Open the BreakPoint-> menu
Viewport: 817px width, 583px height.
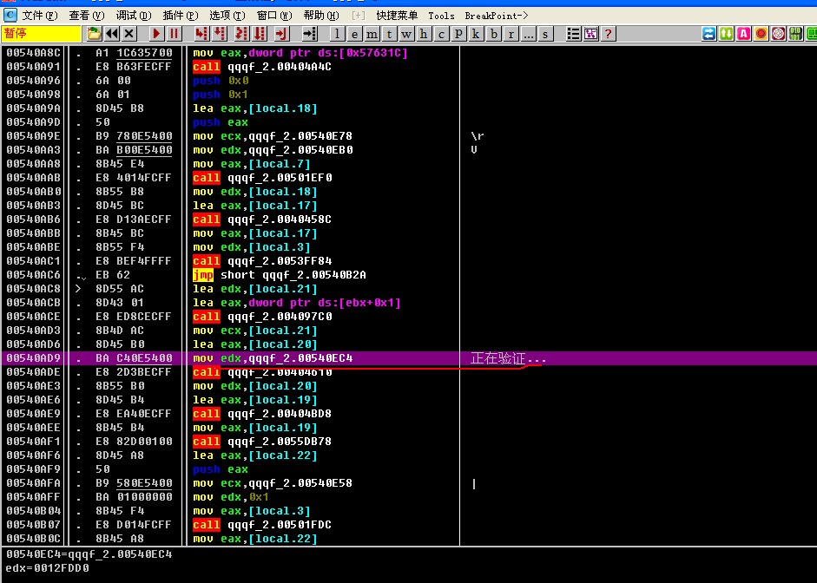[497, 16]
